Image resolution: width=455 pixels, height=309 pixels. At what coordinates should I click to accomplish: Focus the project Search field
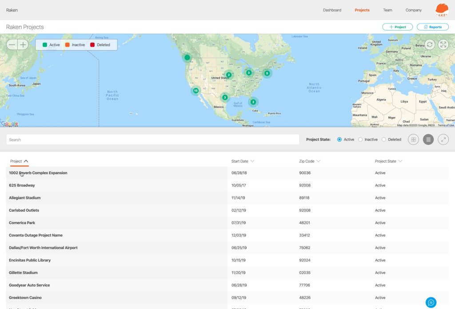pyautogui.click(x=153, y=139)
